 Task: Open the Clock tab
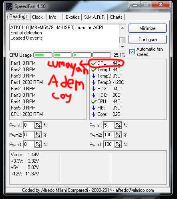38,17
